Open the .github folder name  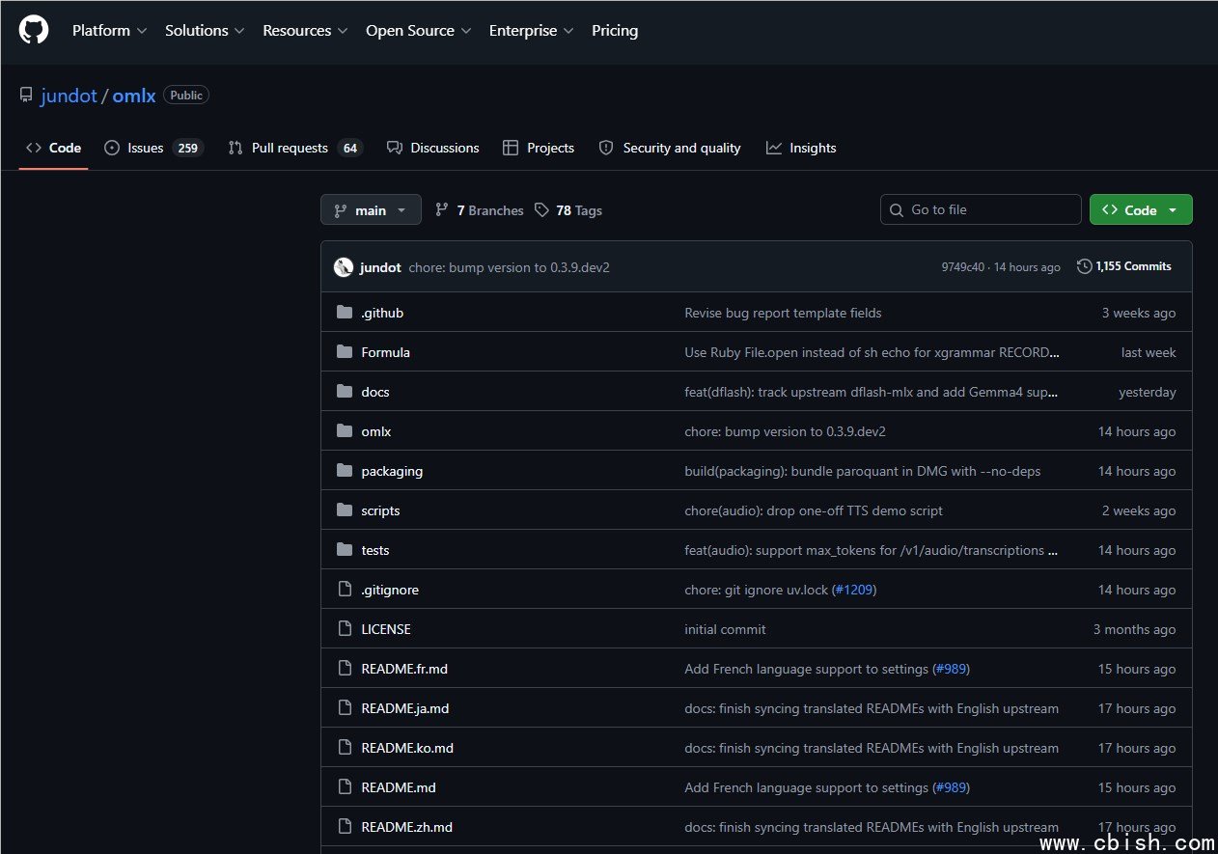382,313
